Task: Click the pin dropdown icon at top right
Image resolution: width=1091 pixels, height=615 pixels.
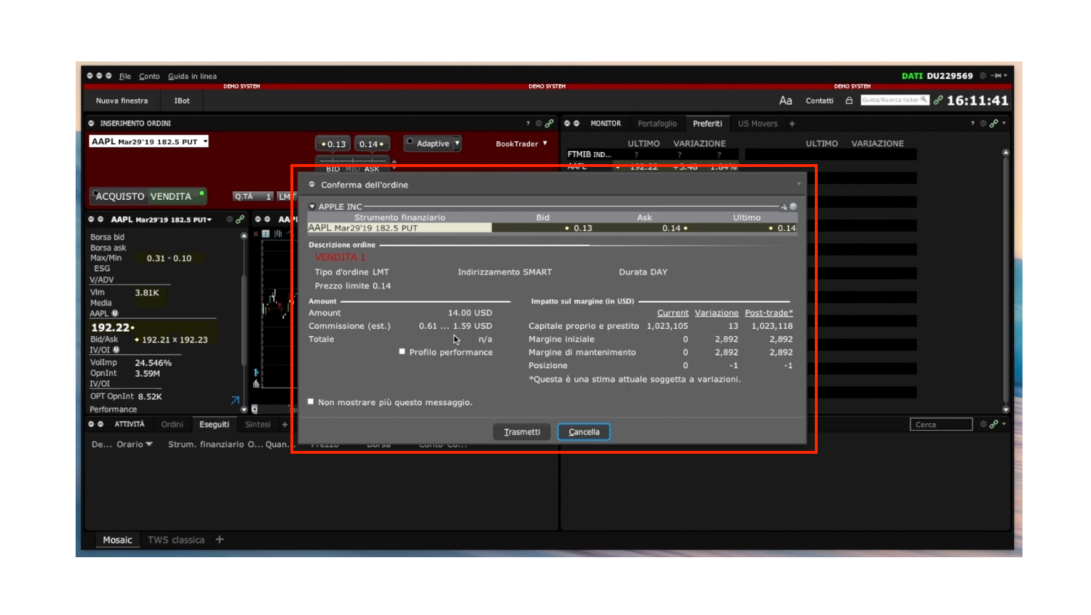Action: click(999, 76)
